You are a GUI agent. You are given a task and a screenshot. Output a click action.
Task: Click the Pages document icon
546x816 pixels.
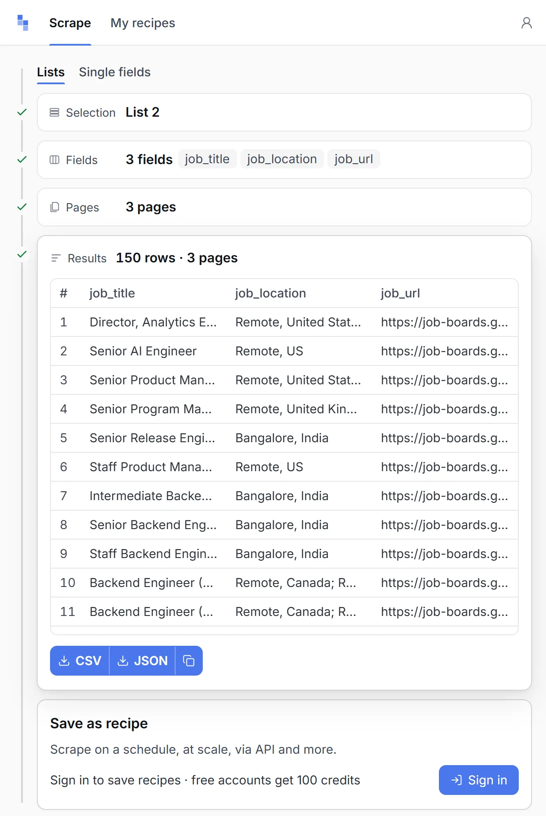tap(54, 207)
